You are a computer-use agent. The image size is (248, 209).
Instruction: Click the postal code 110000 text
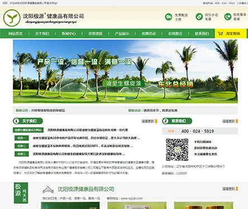(174, 173)
